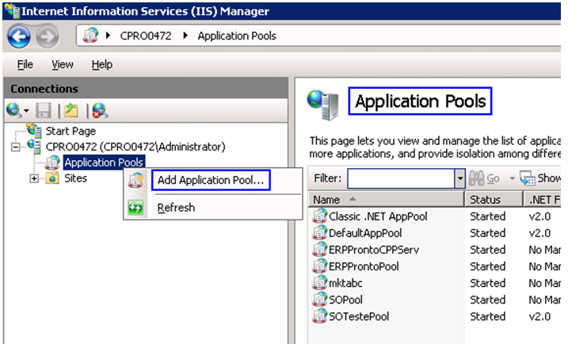Screen dimensions: 568x344
Task: Click the Go binoculars icon
Action: click(476, 178)
